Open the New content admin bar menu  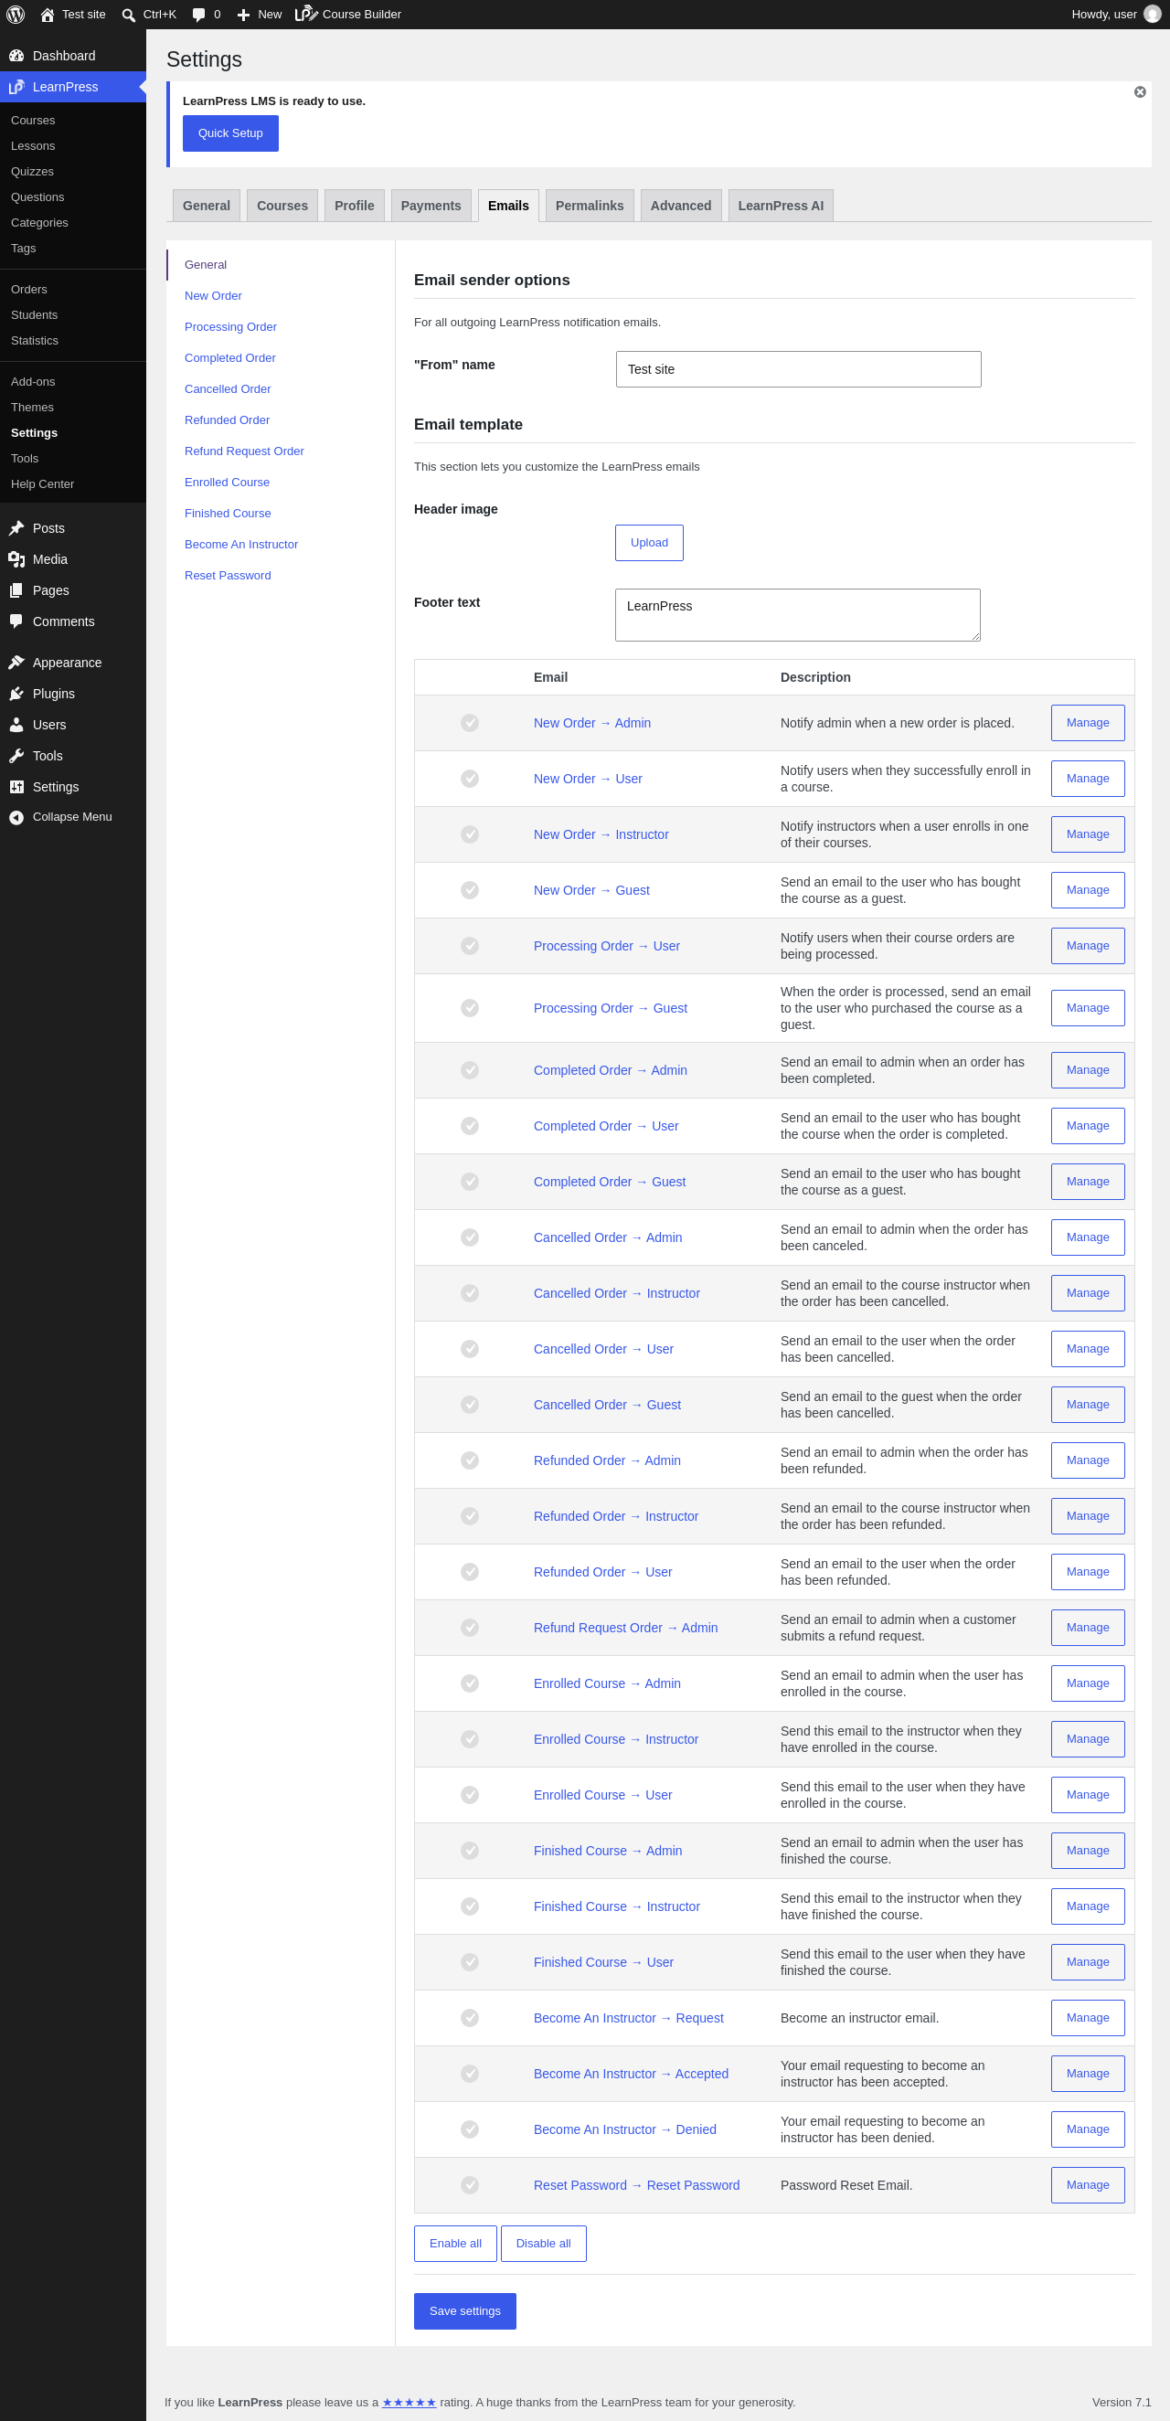(259, 14)
